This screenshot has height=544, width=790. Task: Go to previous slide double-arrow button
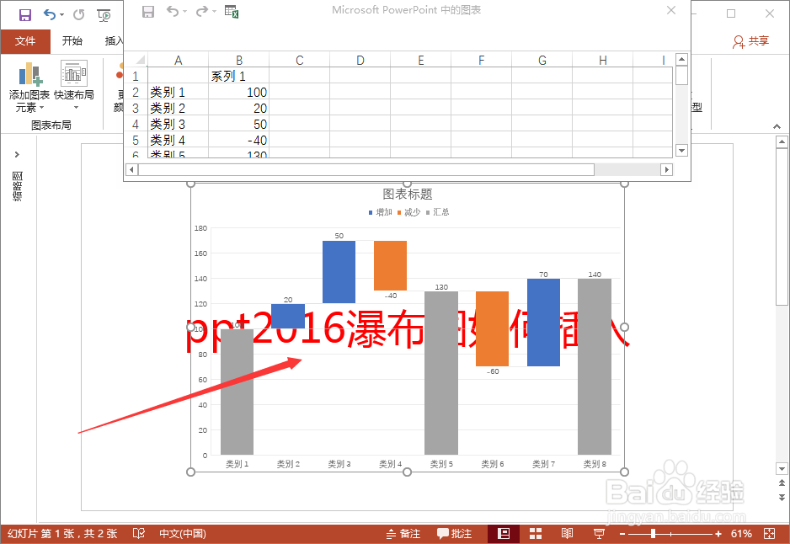click(x=782, y=483)
